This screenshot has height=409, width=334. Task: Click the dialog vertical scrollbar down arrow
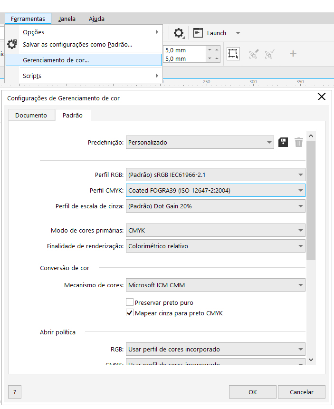tap(311, 360)
